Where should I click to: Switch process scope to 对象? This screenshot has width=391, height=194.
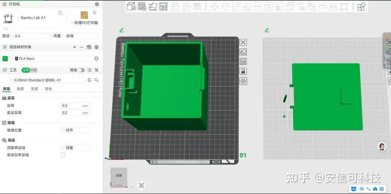(x=34, y=70)
